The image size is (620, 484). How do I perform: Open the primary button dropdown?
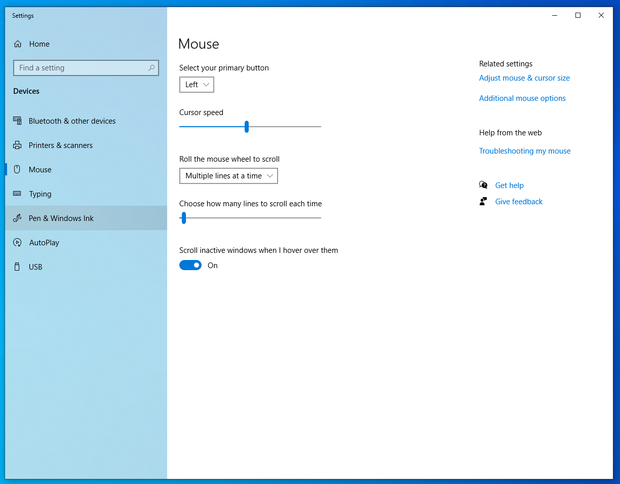coord(197,85)
